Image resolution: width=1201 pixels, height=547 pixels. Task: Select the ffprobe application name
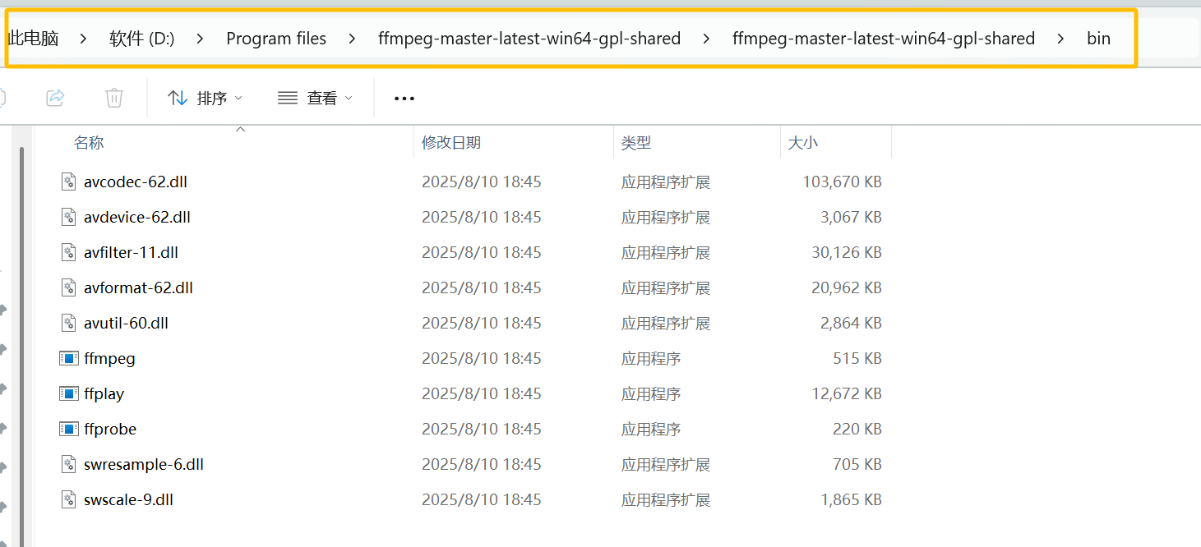pyautogui.click(x=110, y=429)
